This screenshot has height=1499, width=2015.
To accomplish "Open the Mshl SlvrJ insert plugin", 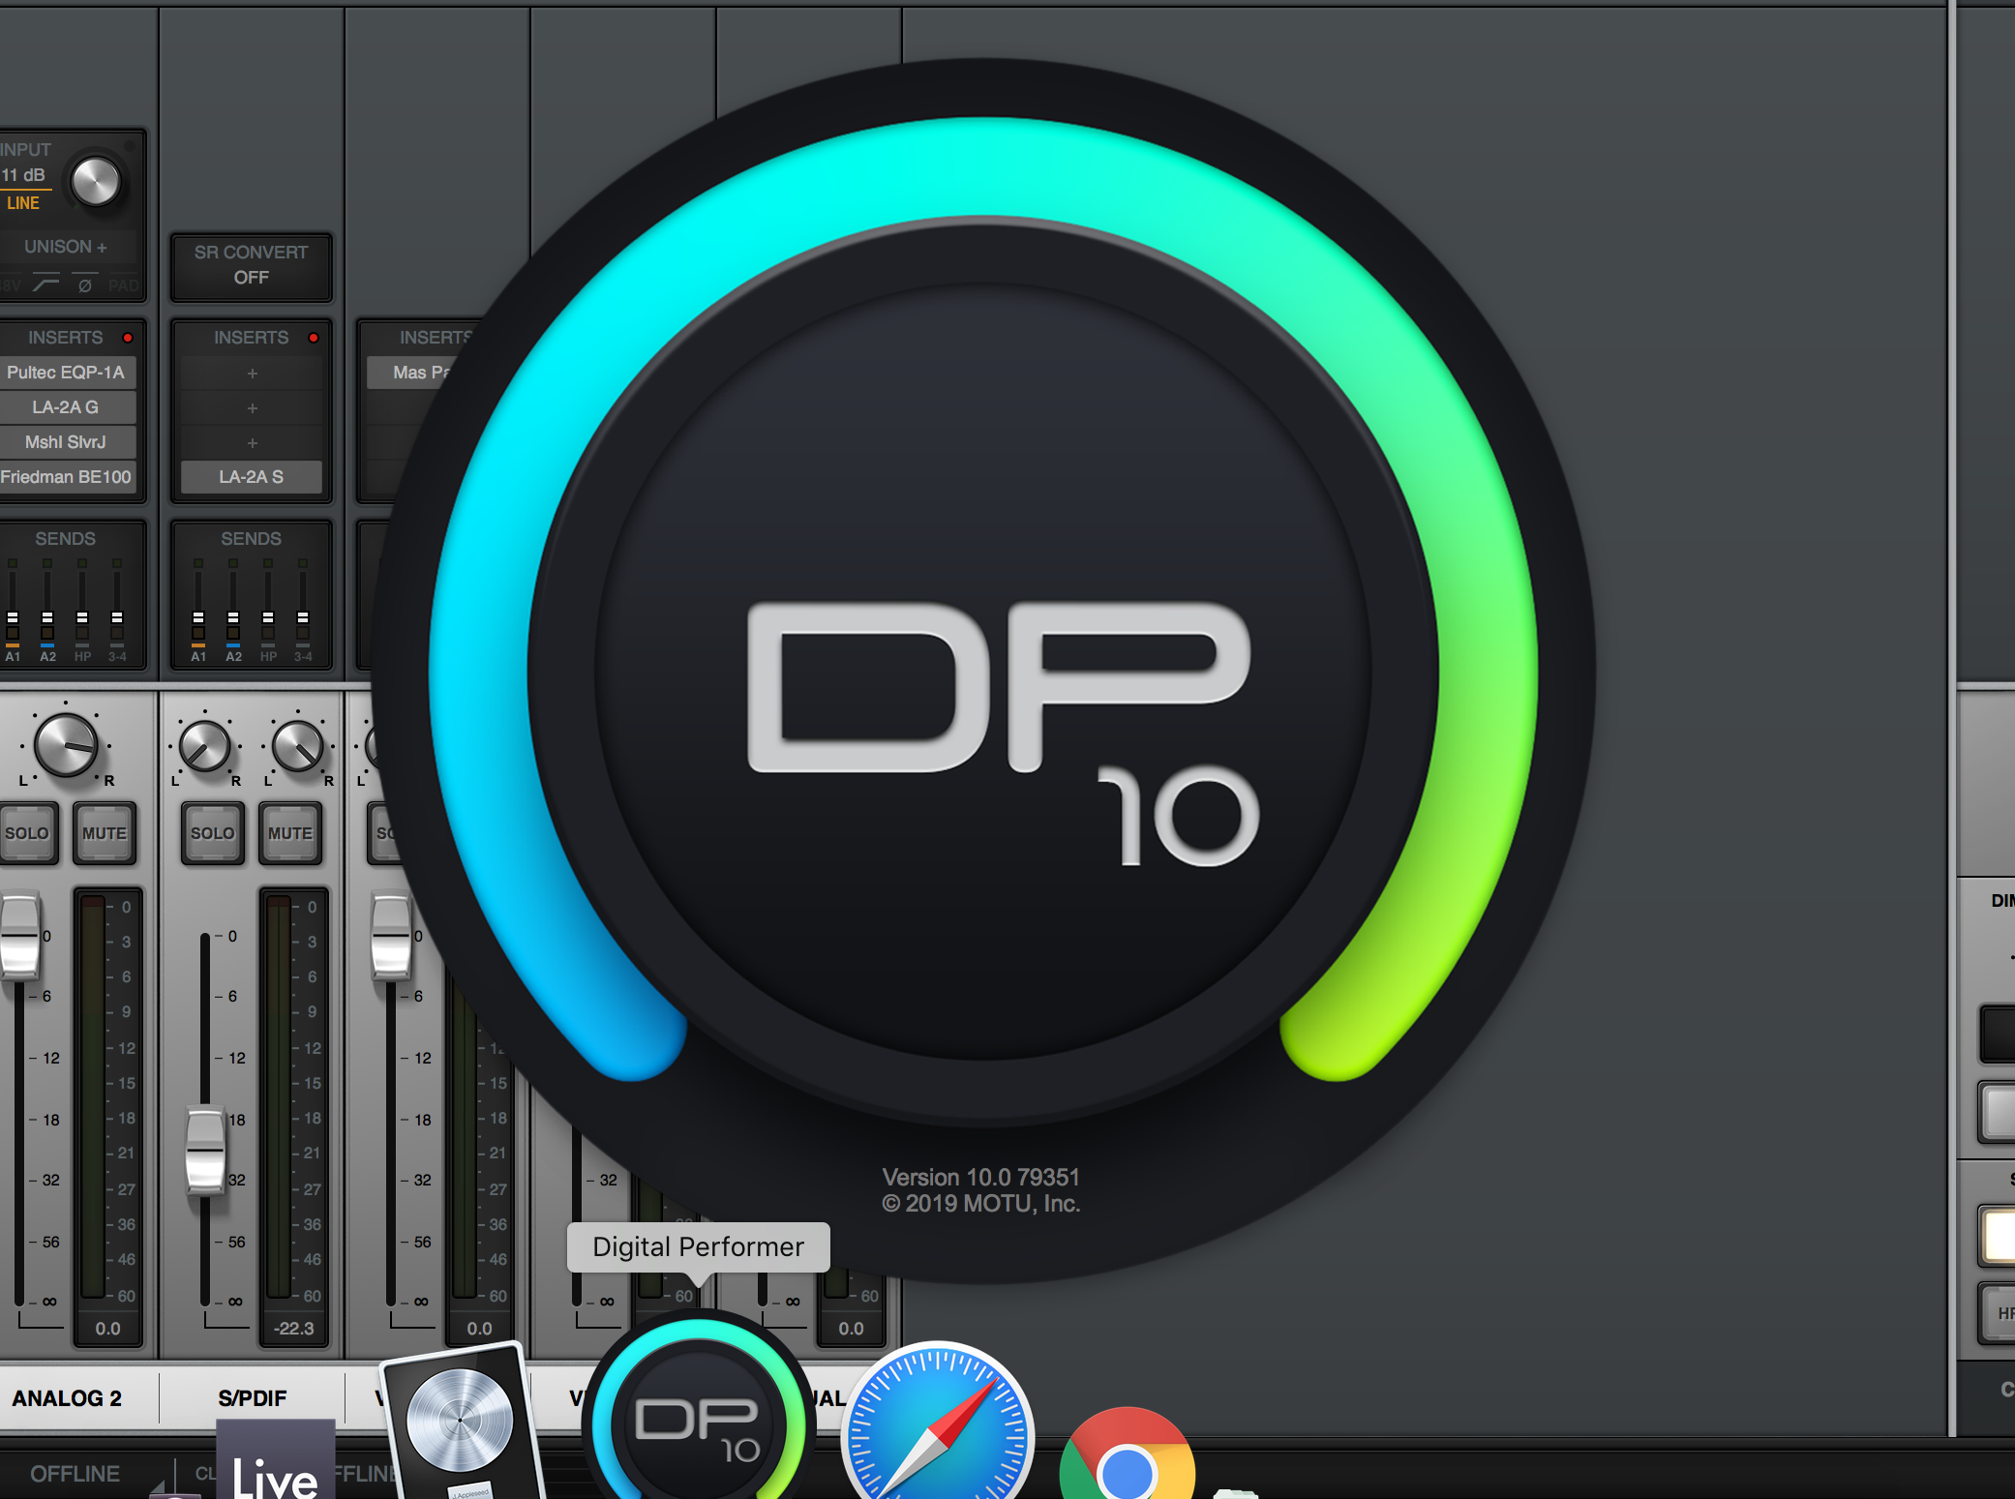I will tap(66, 442).
